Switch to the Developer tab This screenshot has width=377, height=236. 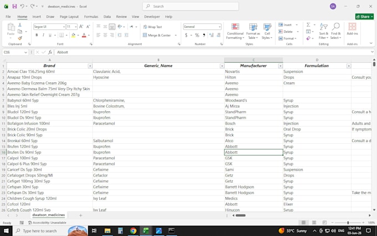(152, 17)
